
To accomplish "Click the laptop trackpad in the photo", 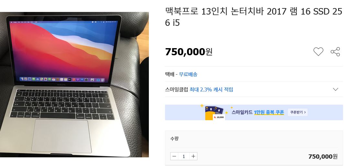I will point(61,136).
